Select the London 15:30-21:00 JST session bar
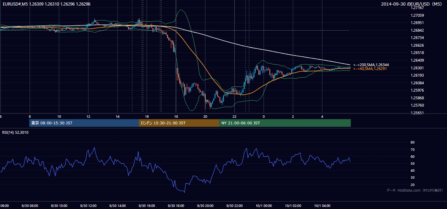The width and height of the screenshot is (447, 209). (179, 123)
